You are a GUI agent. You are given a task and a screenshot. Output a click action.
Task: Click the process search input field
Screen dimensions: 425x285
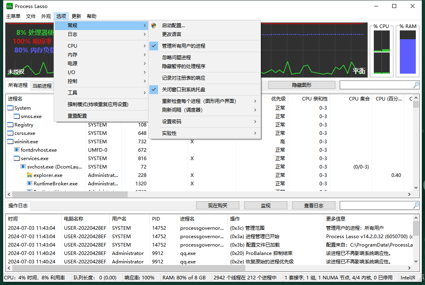coord(376,85)
